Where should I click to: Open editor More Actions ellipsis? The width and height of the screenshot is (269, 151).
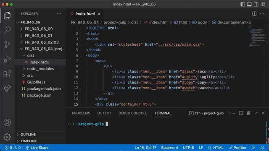pyautogui.click(x=262, y=14)
